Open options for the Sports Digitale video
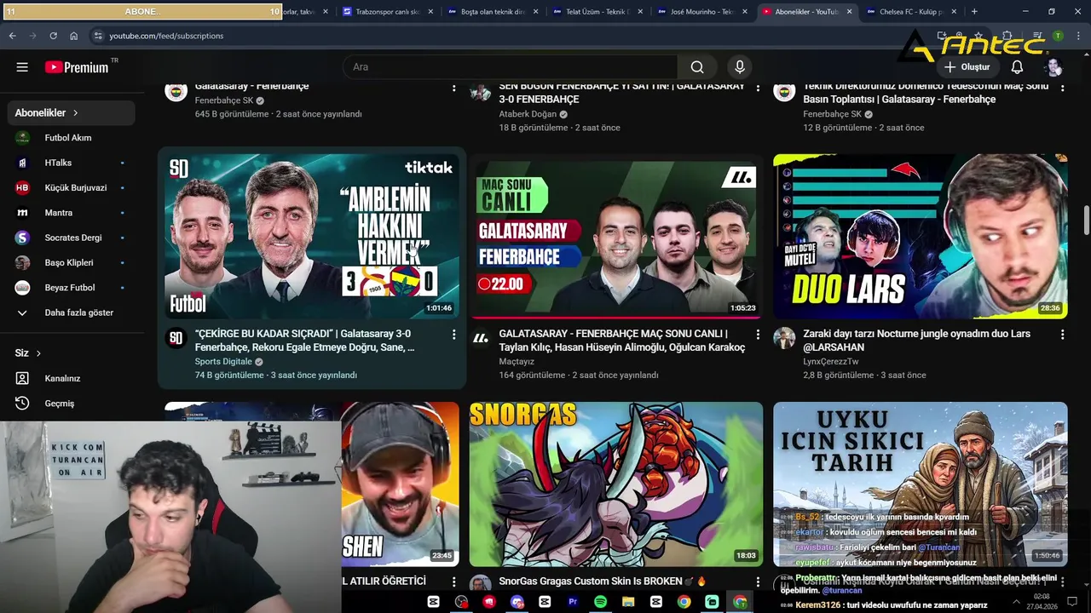 point(453,335)
